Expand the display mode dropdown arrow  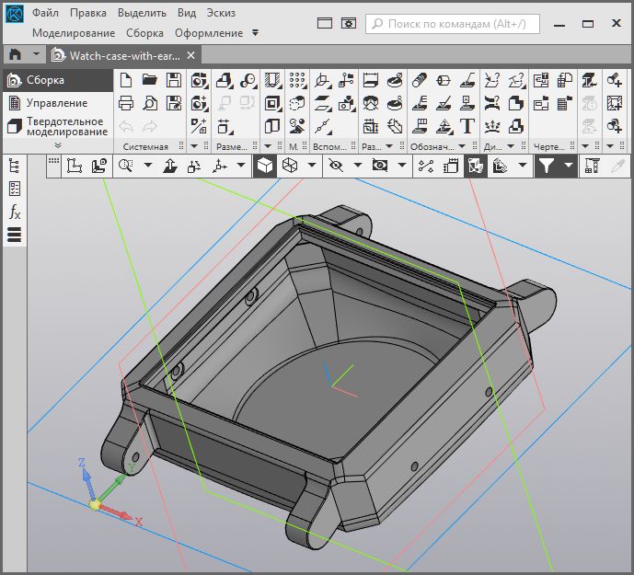(x=312, y=165)
